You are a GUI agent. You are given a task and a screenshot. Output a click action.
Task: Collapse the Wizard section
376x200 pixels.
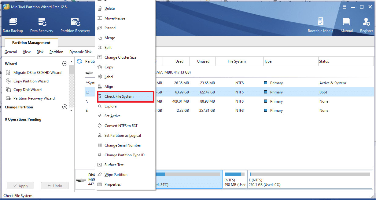pos(65,64)
